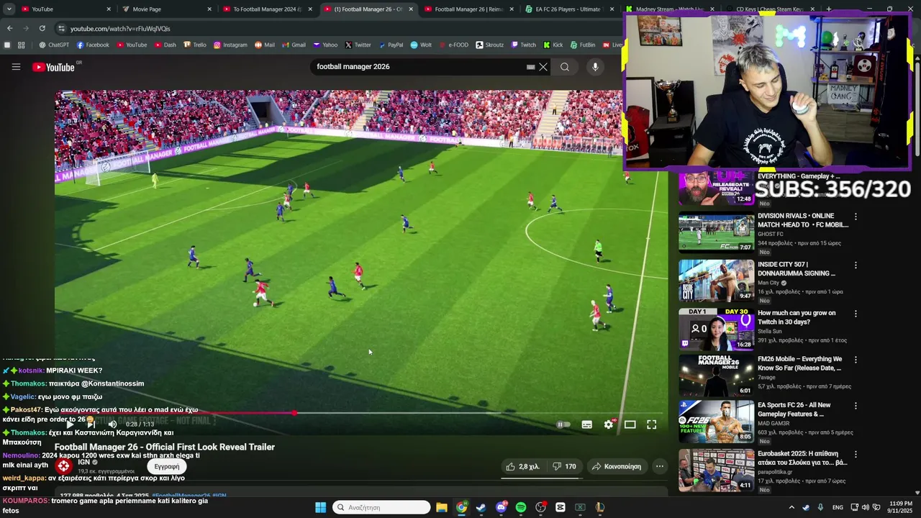Open the YouTube guide hamburger menu
Screen dimensions: 921x518
click(x=16, y=67)
